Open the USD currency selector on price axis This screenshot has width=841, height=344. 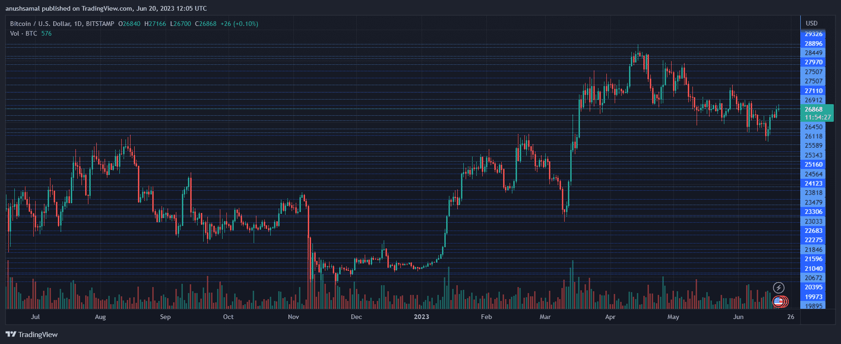coord(811,23)
